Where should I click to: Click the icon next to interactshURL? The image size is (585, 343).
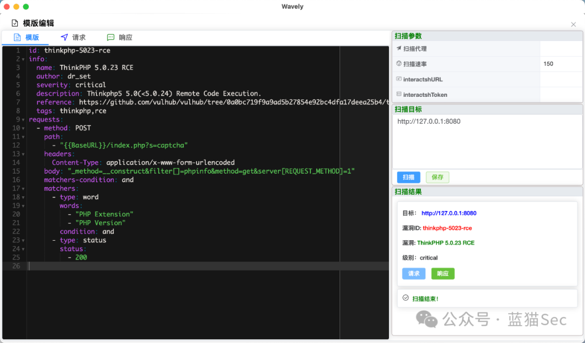399,79
